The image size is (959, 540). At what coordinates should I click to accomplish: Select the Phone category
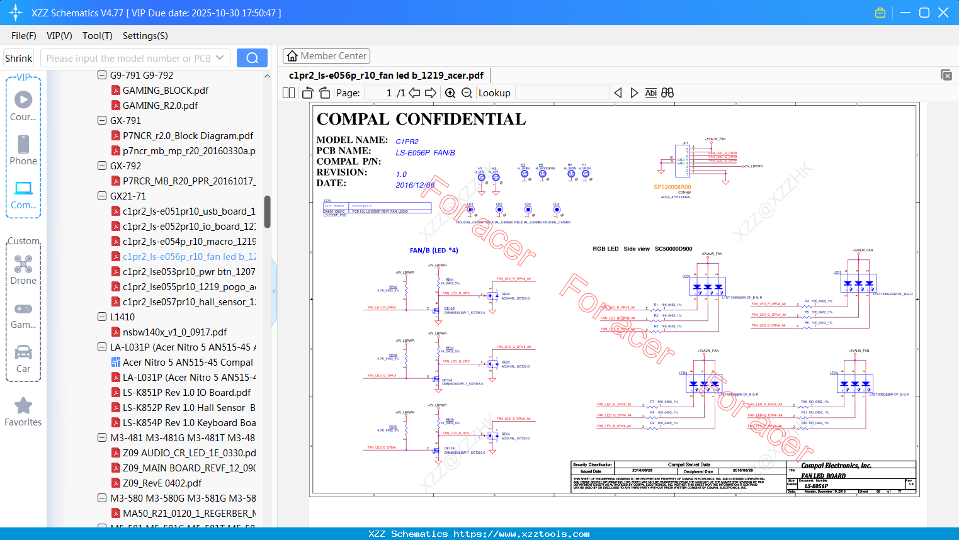[23, 150]
